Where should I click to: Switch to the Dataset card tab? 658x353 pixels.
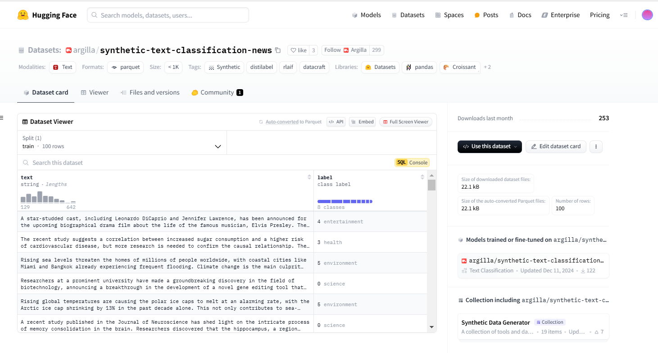46,92
